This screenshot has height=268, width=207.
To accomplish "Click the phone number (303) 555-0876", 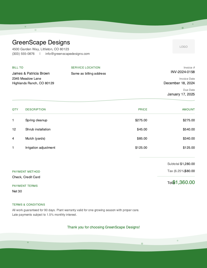I will [23, 54].
